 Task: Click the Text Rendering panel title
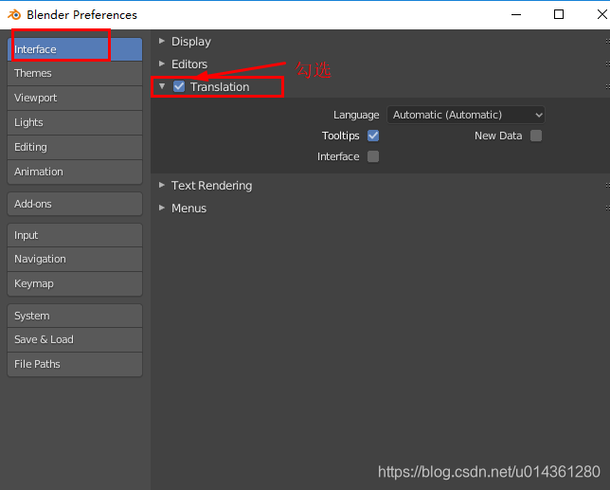coord(211,186)
